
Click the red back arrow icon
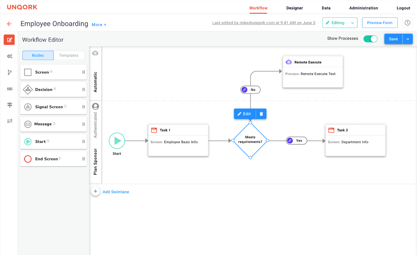[x=10, y=24]
